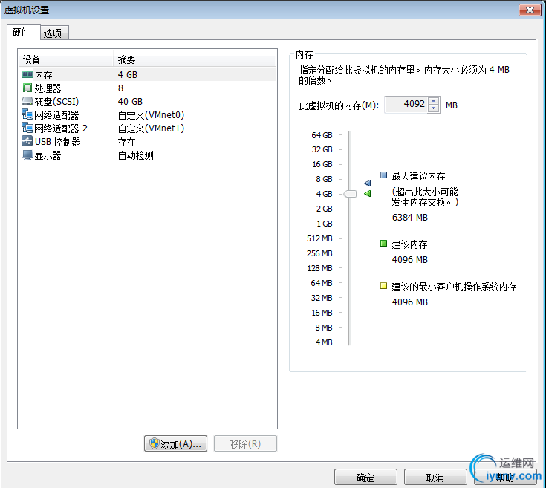Click the 16 GB slider scale label
The height and width of the screenshot is (488, 546).
point(322,164)
